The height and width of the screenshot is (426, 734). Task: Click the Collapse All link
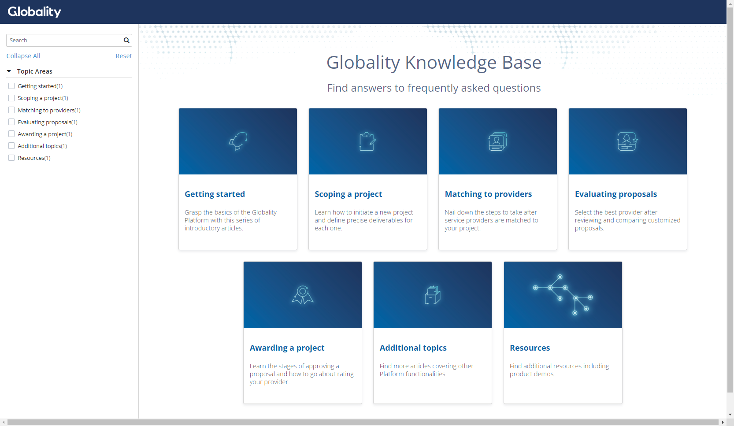click(x=23, y=56)
